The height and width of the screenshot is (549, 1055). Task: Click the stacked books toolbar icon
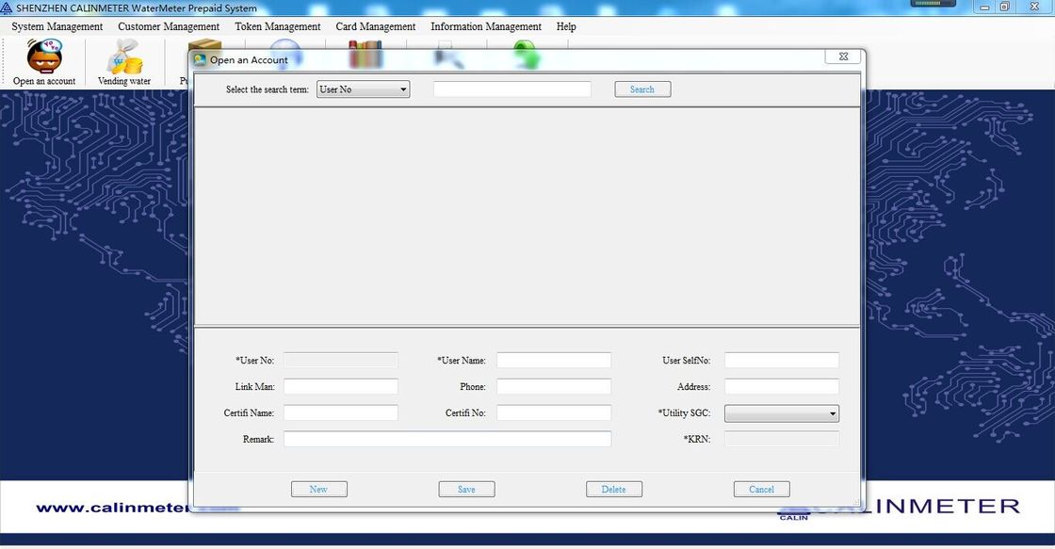point(365,43)
